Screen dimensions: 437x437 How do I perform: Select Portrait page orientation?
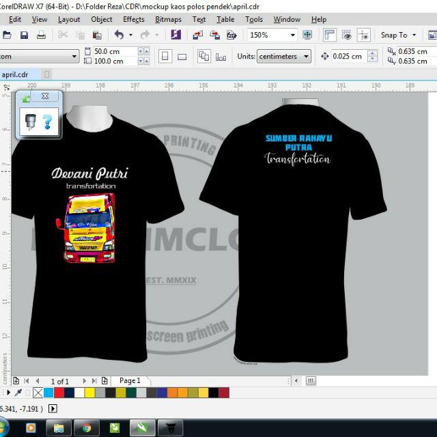165,57
